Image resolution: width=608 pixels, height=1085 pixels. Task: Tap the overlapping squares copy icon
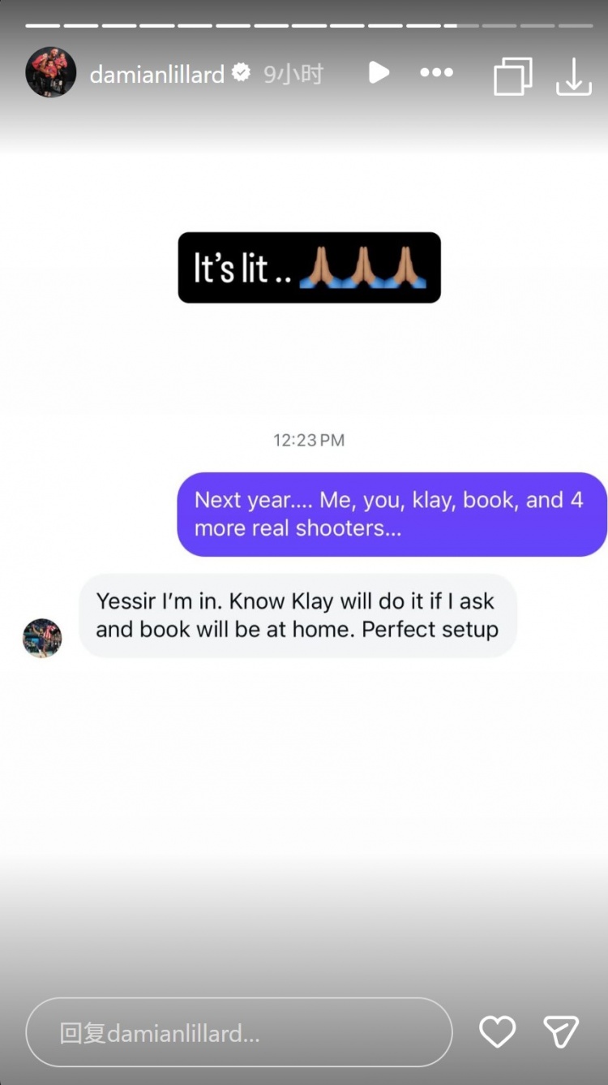tap(513, 76)
